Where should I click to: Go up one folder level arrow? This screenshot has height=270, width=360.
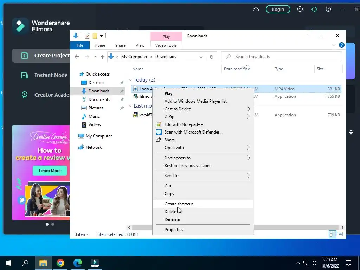click(102, 57)
